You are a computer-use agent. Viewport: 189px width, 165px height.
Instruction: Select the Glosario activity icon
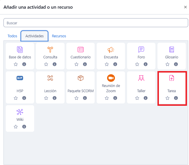click(x=172, y=49)
